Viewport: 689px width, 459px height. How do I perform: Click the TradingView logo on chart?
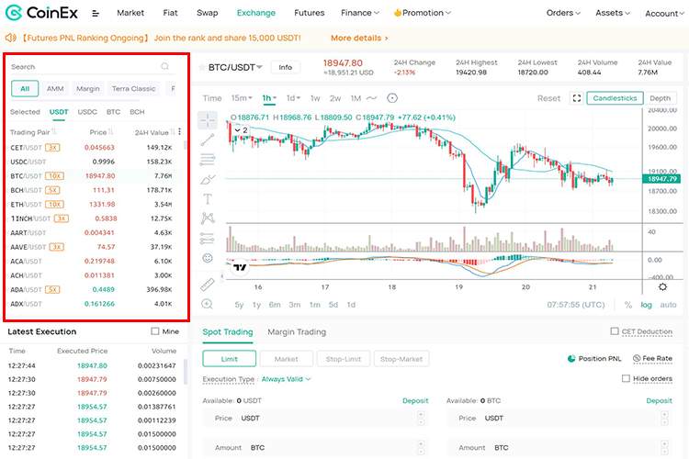coord(240,267)
